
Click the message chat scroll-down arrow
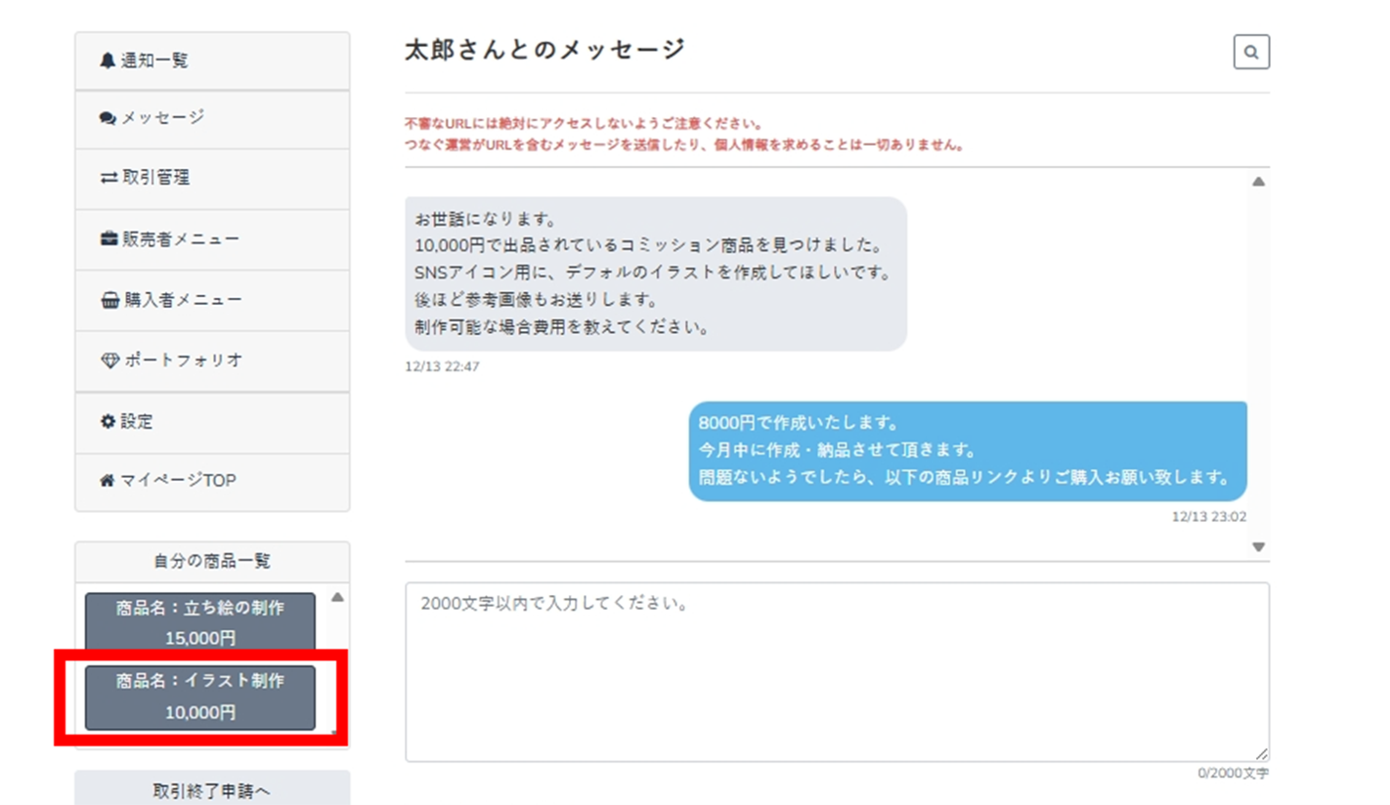point(1259,547)
